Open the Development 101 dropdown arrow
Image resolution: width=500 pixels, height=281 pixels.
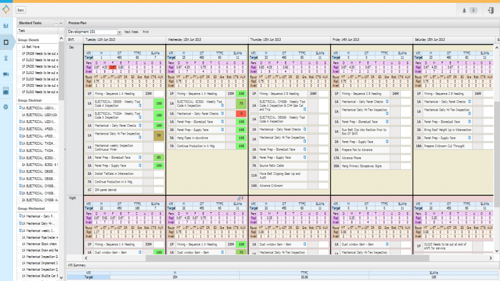point(119,32)
